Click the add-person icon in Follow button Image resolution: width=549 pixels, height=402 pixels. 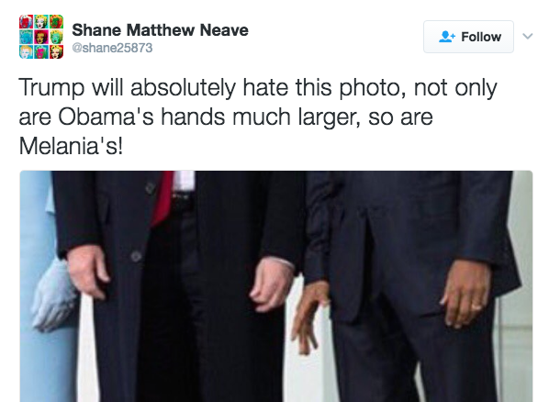tap(447, 37)
